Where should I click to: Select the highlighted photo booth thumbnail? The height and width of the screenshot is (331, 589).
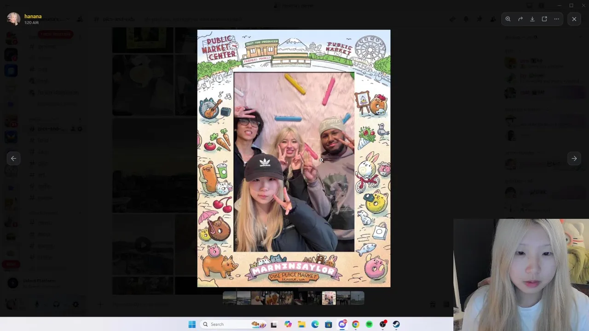329,298
